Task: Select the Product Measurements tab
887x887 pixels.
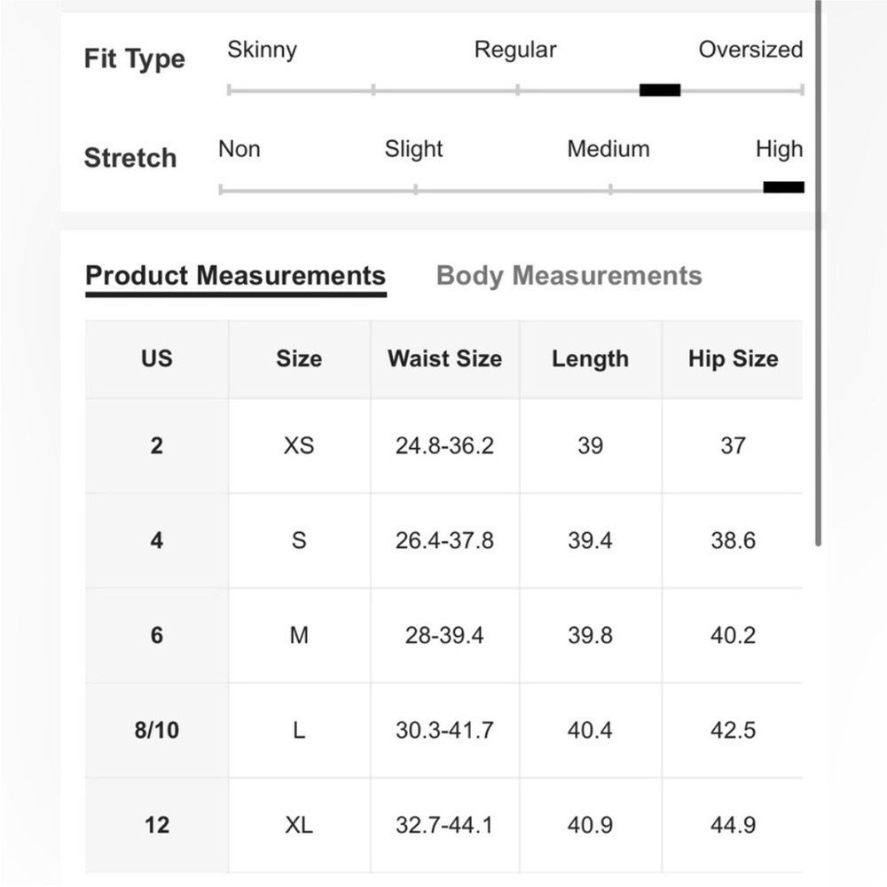Action: coord(236,277)
